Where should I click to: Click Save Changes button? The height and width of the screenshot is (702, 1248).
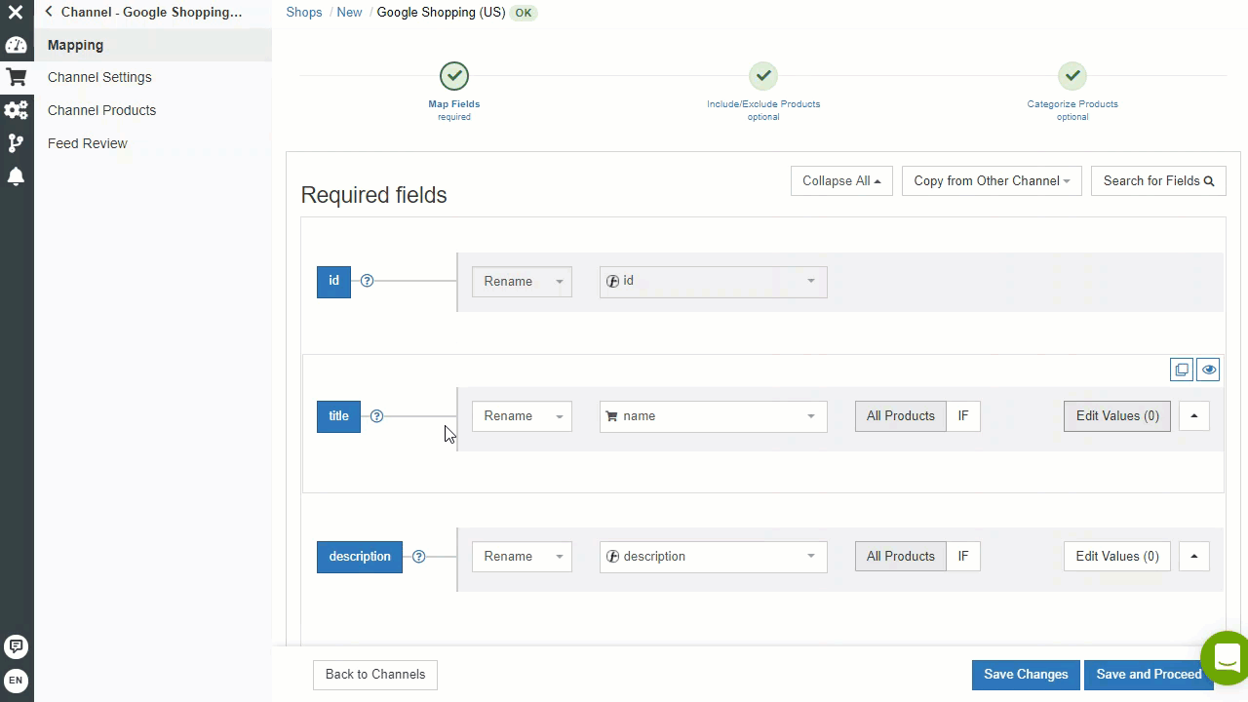pyautogui.click(x=1026, y=675)
